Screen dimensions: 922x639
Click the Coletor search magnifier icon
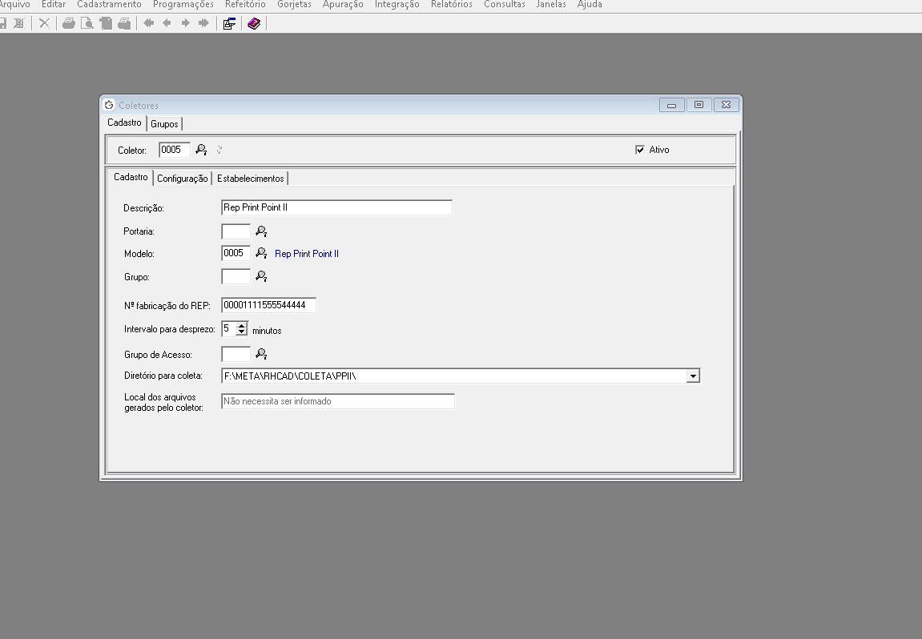click(201, 150)
